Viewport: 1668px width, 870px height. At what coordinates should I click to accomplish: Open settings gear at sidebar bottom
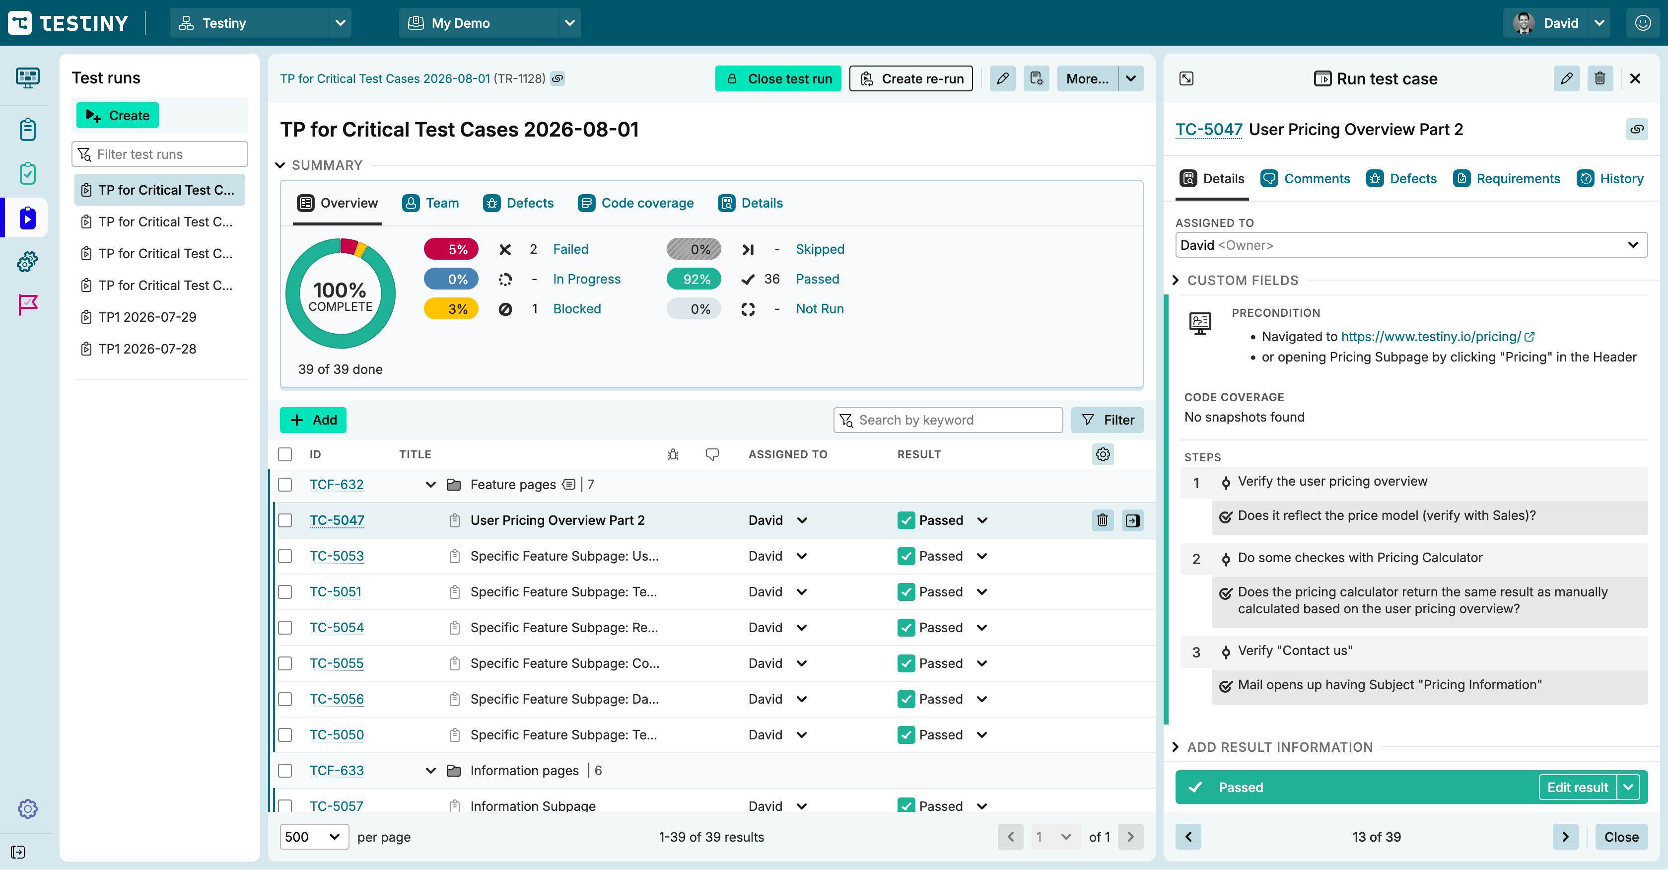pos(27,808)
